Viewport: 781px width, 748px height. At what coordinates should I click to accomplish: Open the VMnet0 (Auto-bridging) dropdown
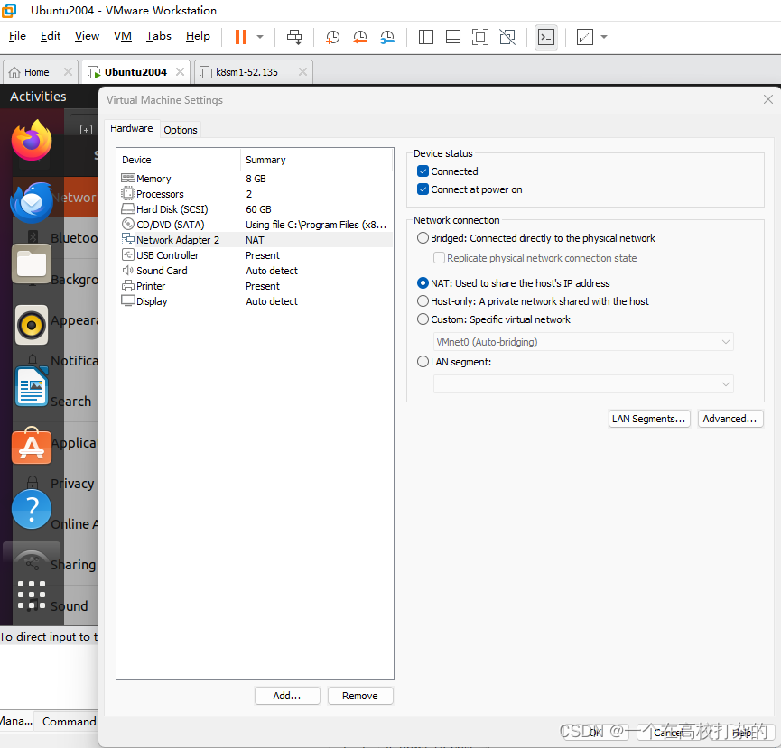(583, 342)
